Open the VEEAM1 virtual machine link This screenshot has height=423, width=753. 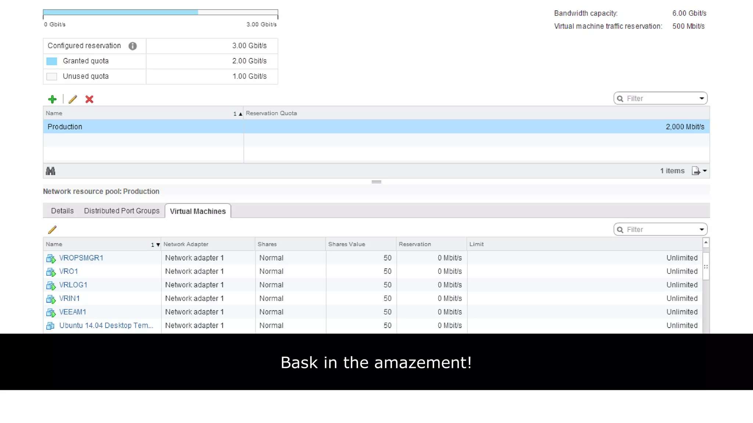coord(72,312)
